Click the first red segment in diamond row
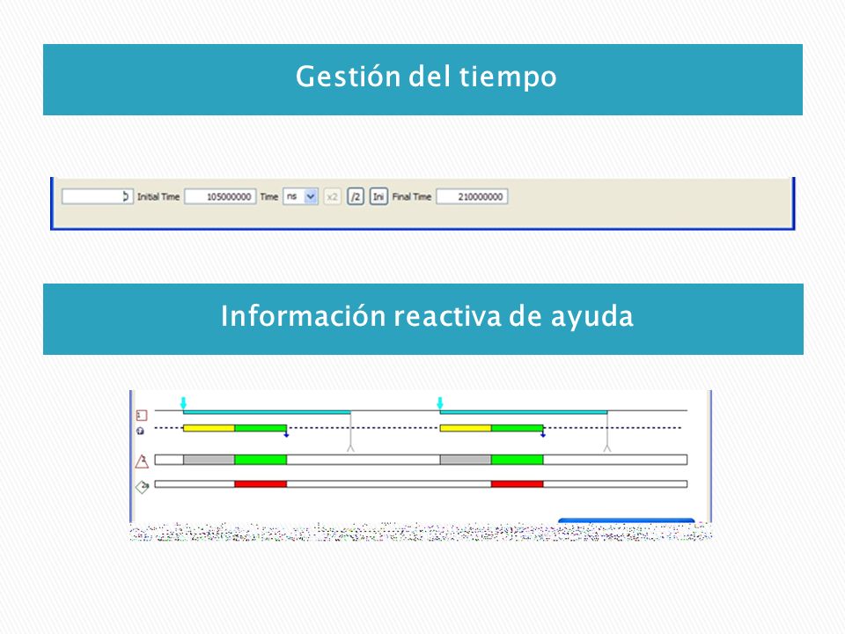The image size is (845, 634). coord(261,484)
